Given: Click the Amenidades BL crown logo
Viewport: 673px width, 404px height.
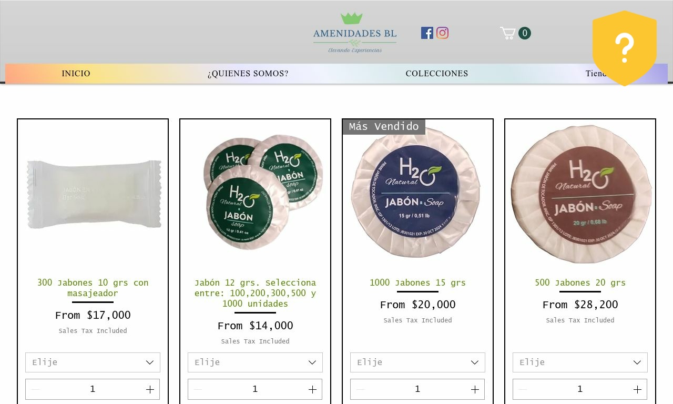Looking at the screenshot, I should [355, 33].
